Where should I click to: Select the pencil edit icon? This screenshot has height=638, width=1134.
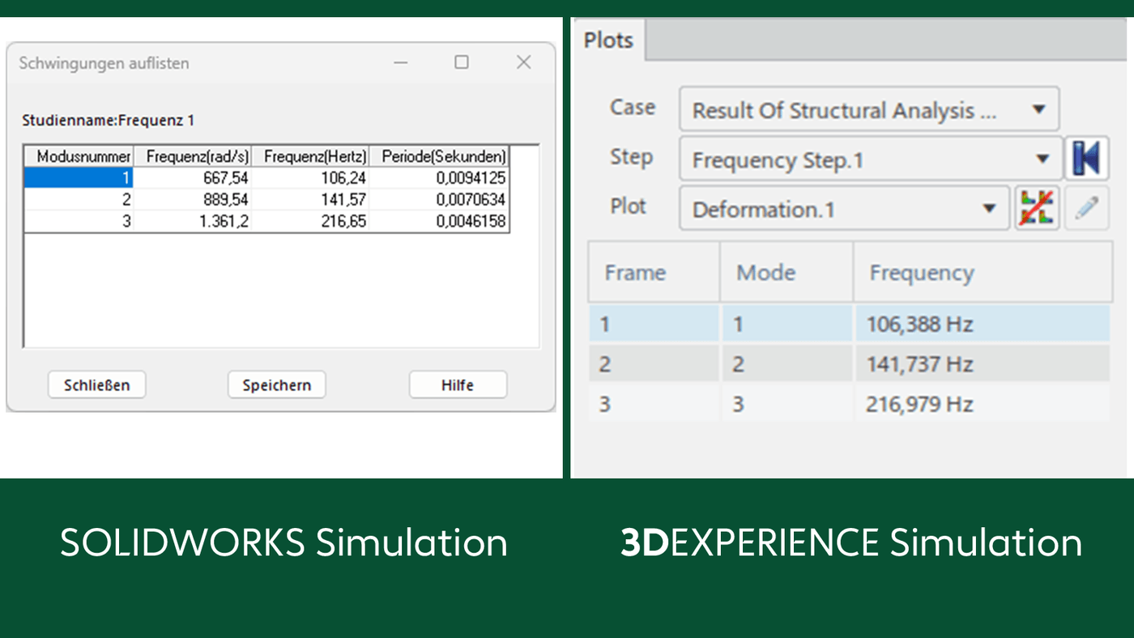coord(1087,207)
